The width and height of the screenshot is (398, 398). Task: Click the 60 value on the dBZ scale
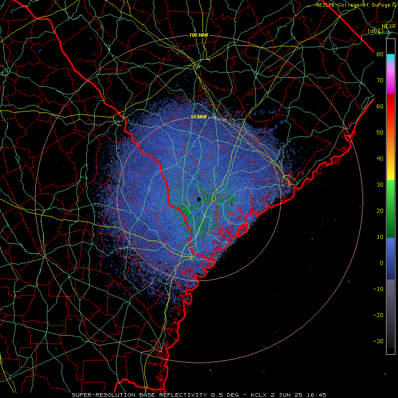click(x=380, y=106)
